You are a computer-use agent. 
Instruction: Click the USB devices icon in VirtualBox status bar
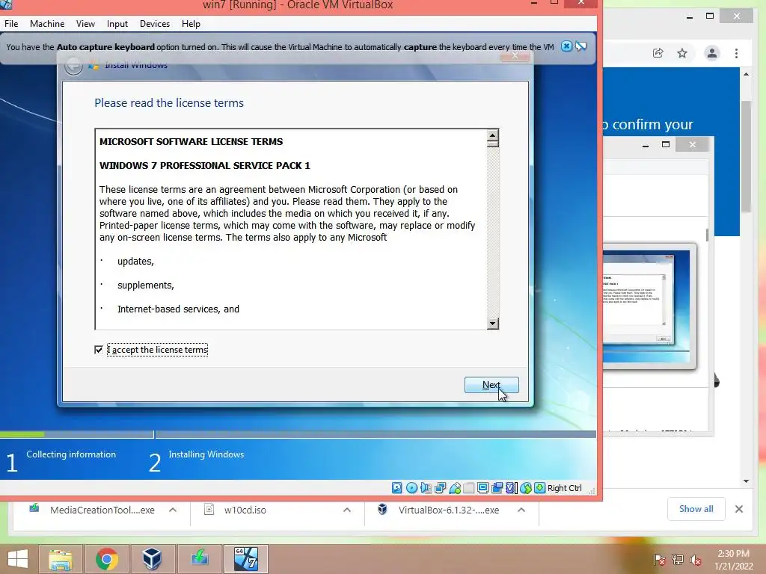click(455, 487)
